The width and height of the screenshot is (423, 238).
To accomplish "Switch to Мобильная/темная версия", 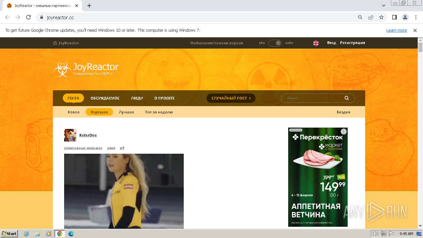I will 217,43.
